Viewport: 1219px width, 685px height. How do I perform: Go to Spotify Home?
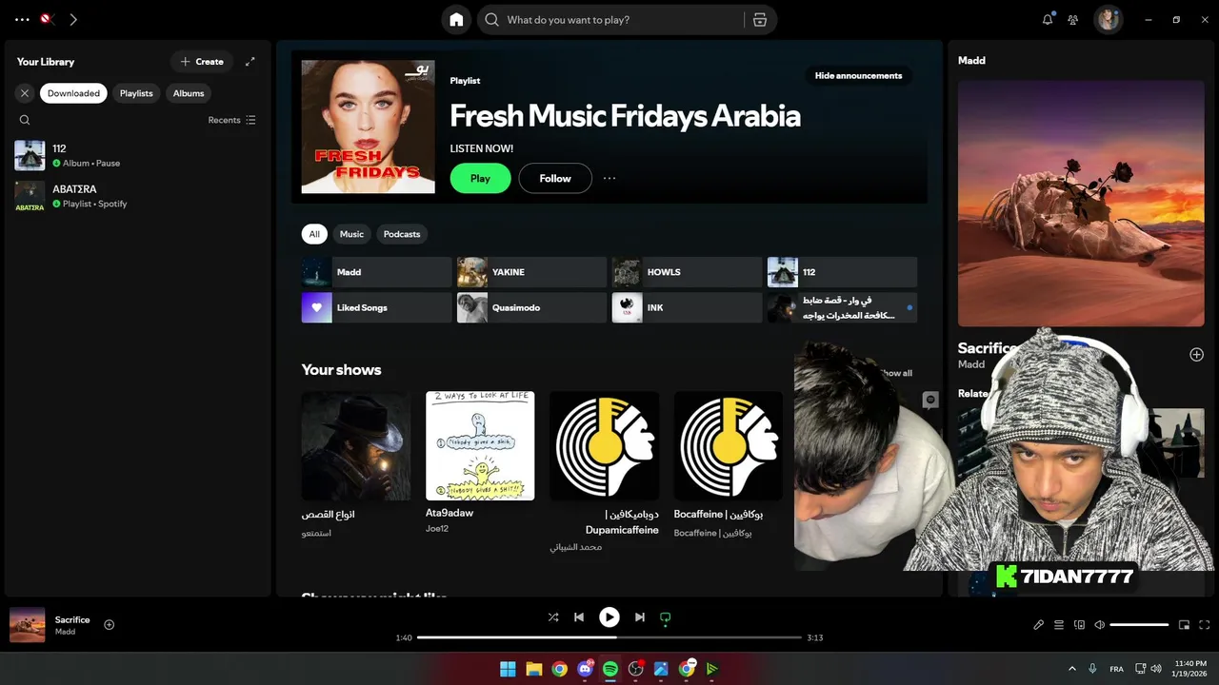pyautogui.click(x=456, y=20)
